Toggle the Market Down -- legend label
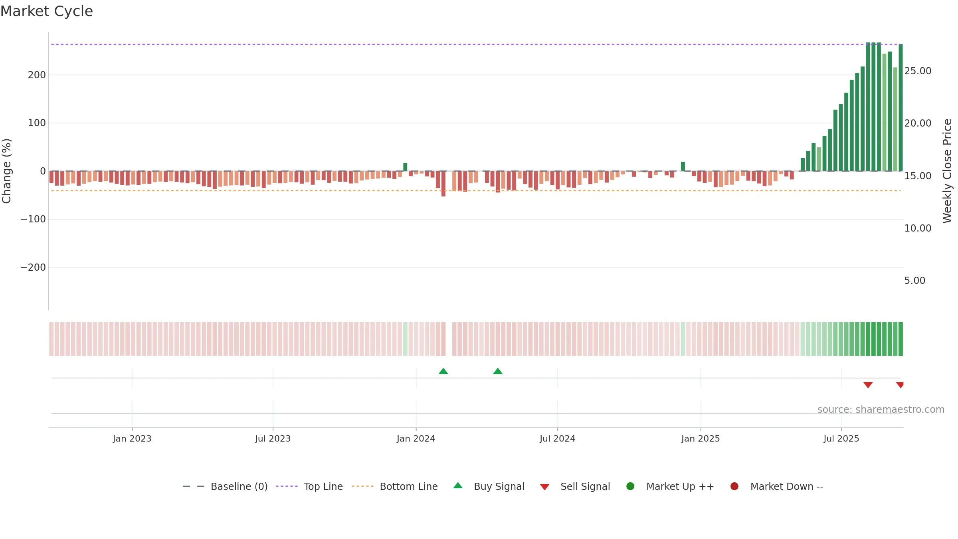This screenshot has height=539, width=958. [787, 487]
